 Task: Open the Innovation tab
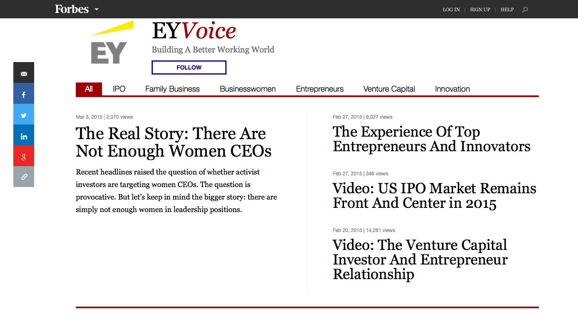click(452, 89)
